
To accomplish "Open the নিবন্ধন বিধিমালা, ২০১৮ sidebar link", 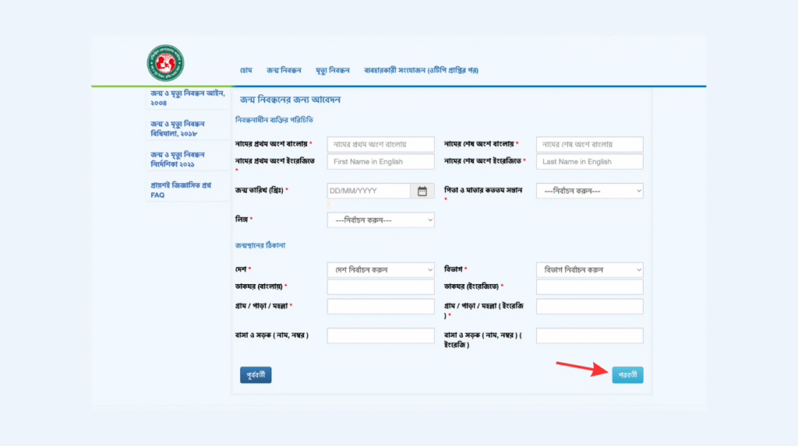I will pos(178,128).
